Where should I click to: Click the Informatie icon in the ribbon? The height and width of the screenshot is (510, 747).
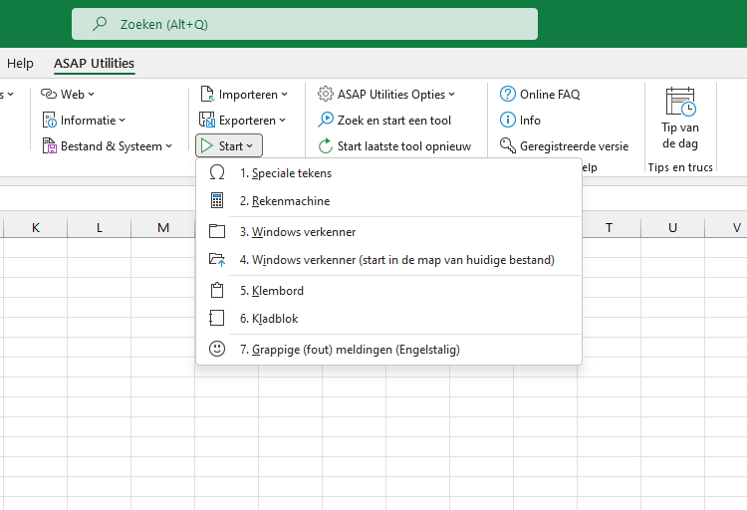(49, 120)
